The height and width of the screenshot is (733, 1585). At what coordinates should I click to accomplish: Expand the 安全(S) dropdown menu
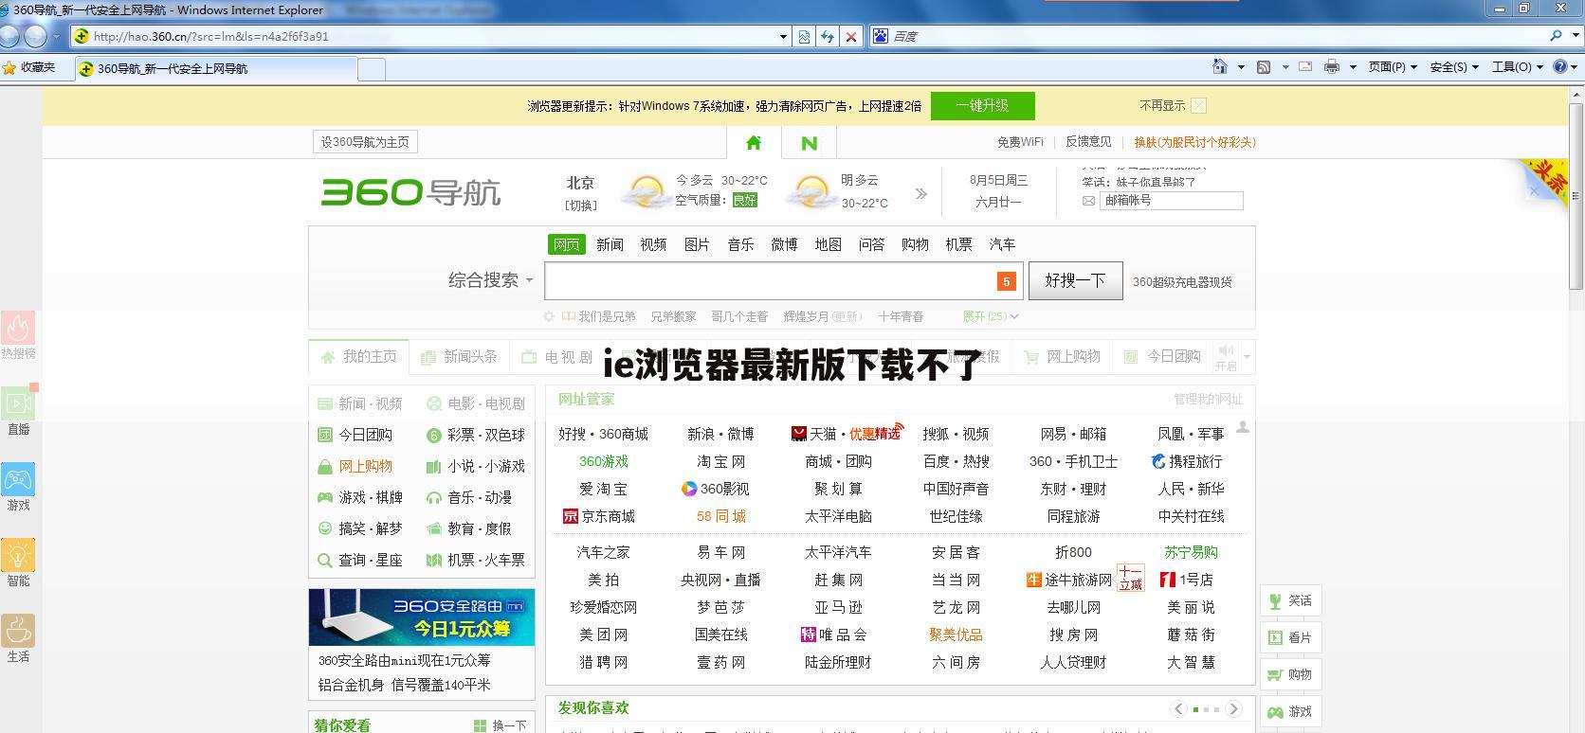1454,66
